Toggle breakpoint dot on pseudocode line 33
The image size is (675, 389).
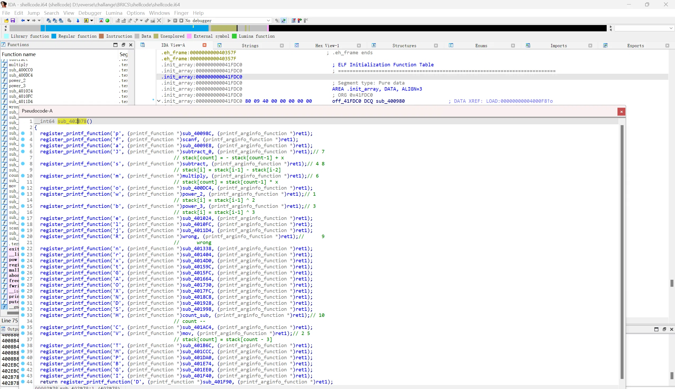[x=23, y=315]
